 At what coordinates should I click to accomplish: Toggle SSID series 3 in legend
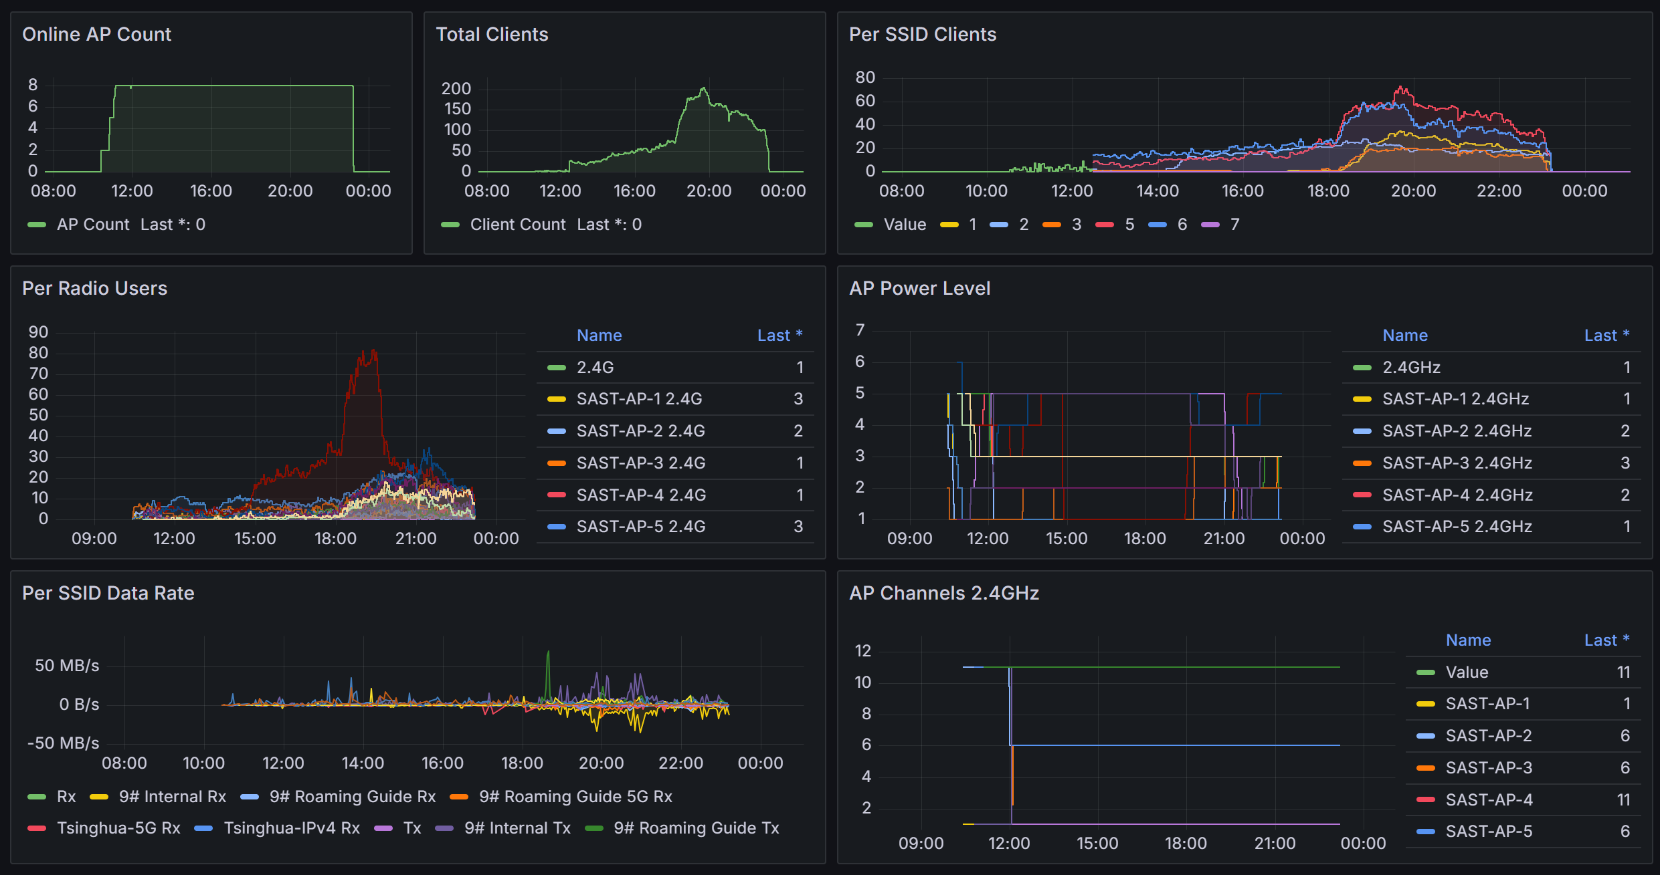coord(1077,225)
